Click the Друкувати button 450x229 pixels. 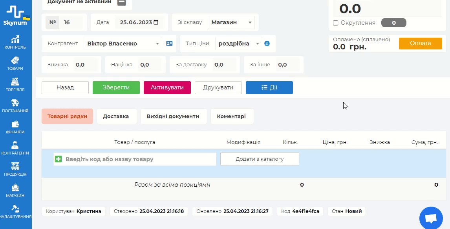[x=218, y=88]
